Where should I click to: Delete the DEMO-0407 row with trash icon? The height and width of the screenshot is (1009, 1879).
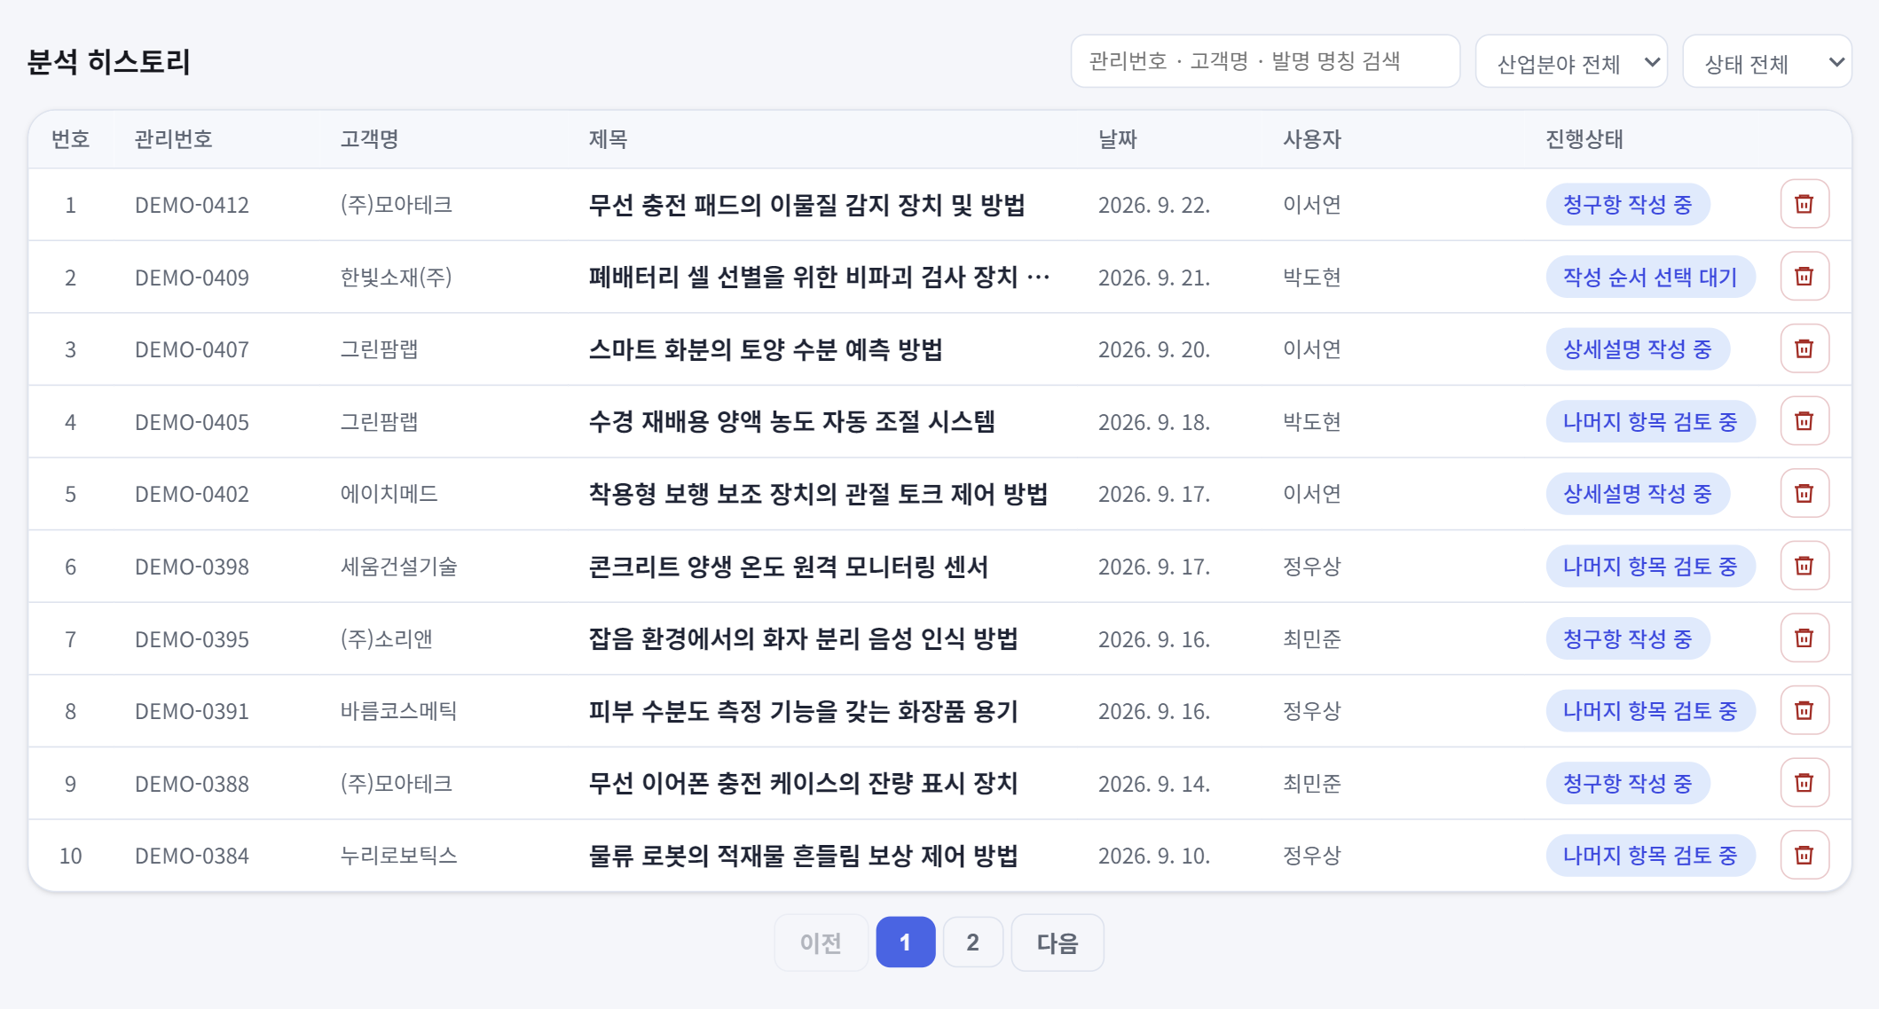click(x=1804, y=348)
